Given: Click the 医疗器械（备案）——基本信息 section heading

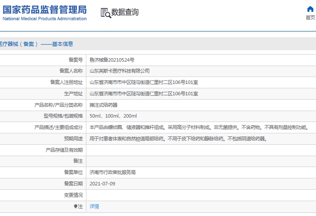Looking at the screenshot, I should 36,44.
